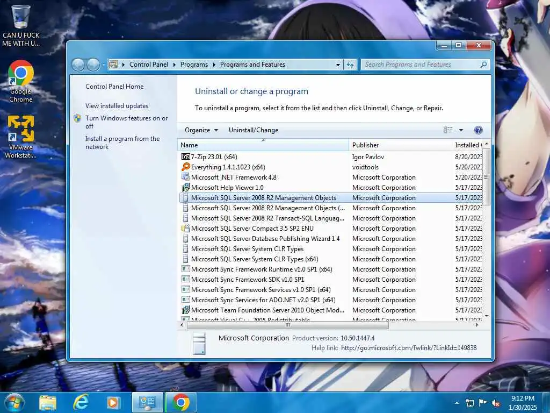Image resolution: width=550 pixels, height=413 pixels.
Task: Click the 7-Zip program icon
Action: pyautogui.click(x=185, y=156)
